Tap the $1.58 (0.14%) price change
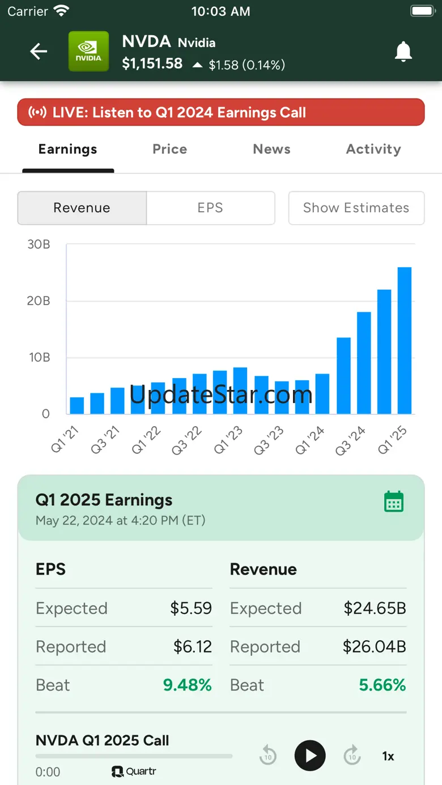 pyautogui.click(x=246, y=65)
